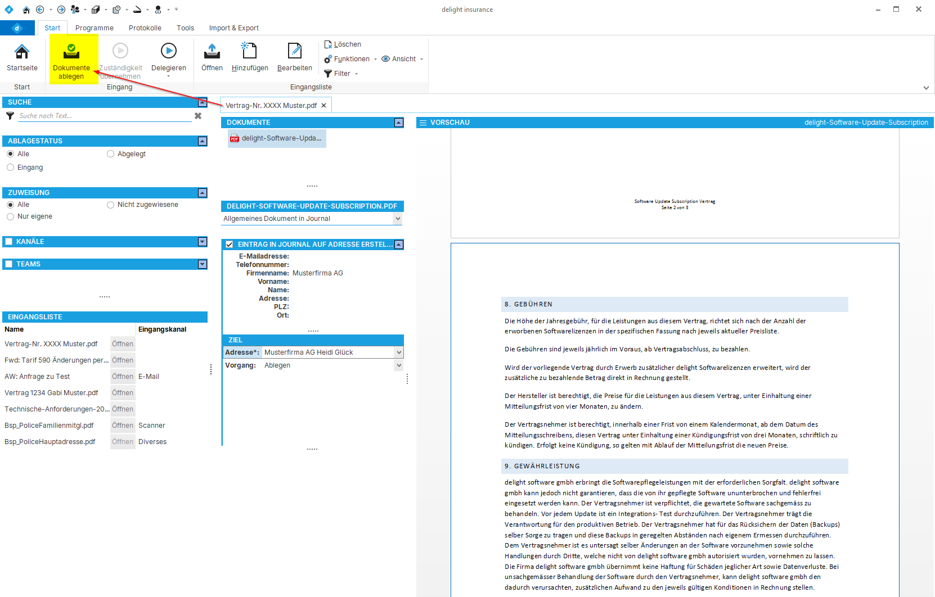Click Öffnen for AW: Anfrage zu Test
Viewport: 935px width, 597px height.
pyautogui.click(x=123, y=377)
